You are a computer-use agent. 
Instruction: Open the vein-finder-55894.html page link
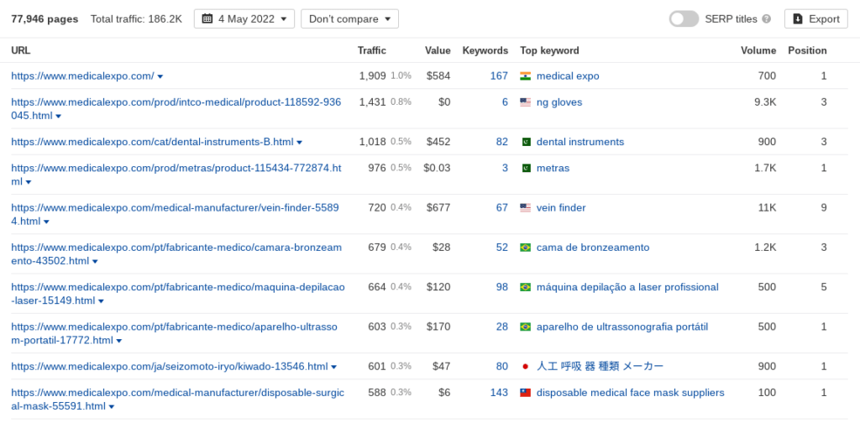(x=175, y=214)
